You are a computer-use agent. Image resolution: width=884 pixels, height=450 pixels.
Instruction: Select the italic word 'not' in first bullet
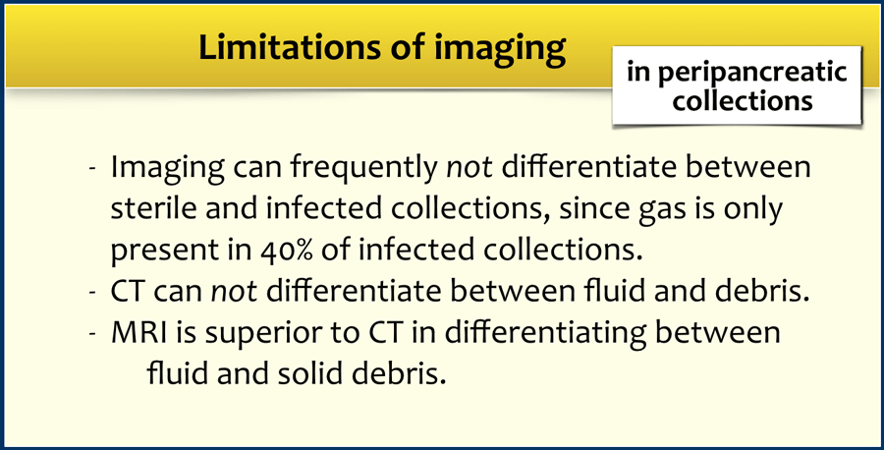(x=468, y=167)
